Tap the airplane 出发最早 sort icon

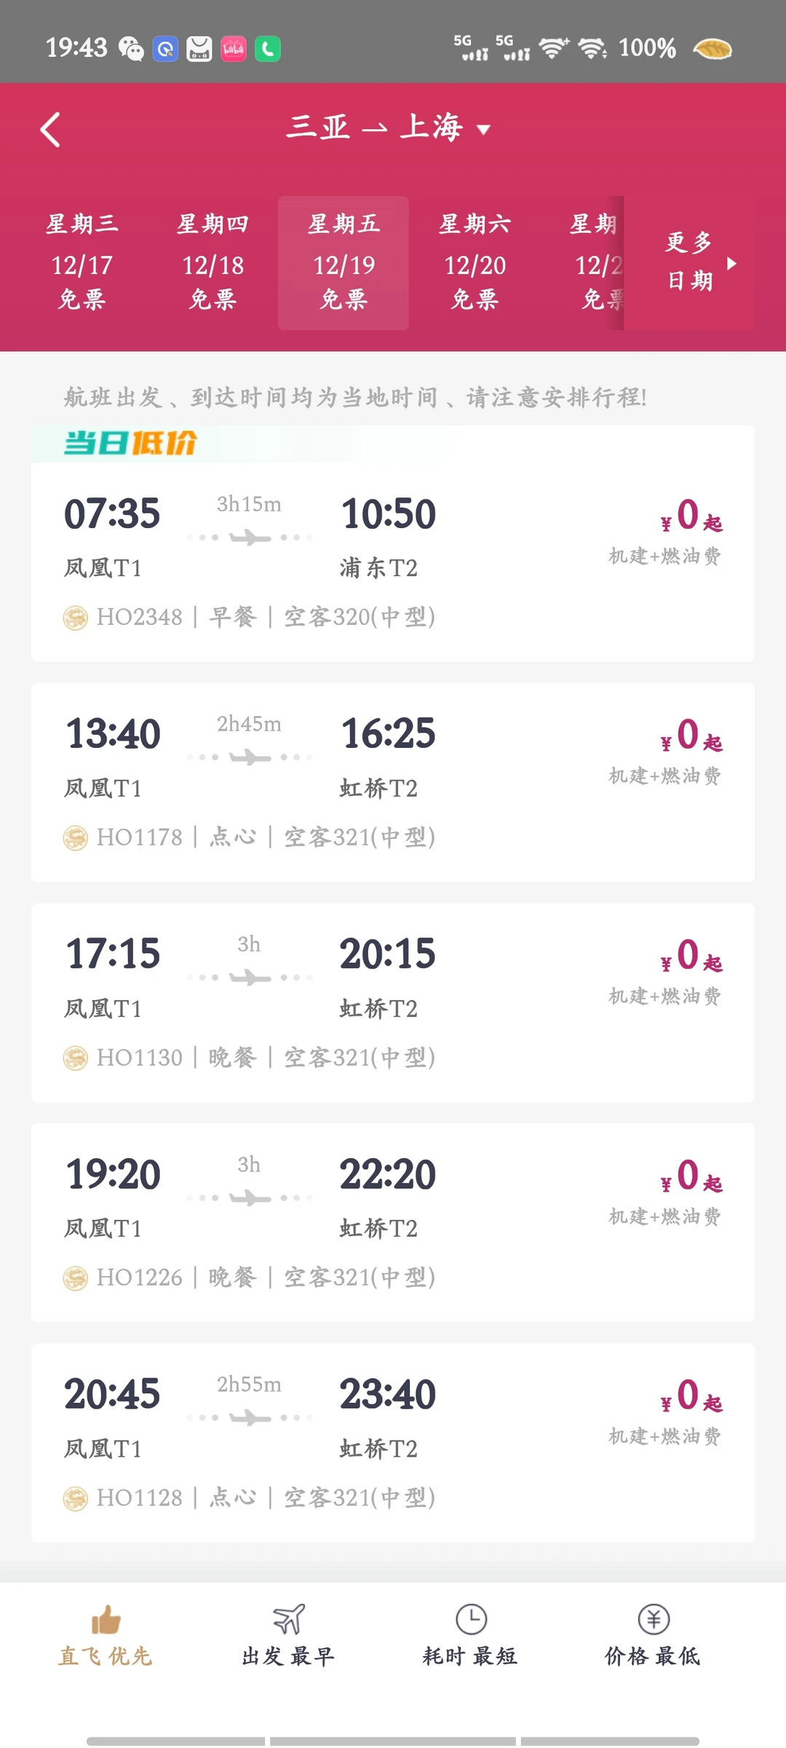click(x=288, y=1619)
